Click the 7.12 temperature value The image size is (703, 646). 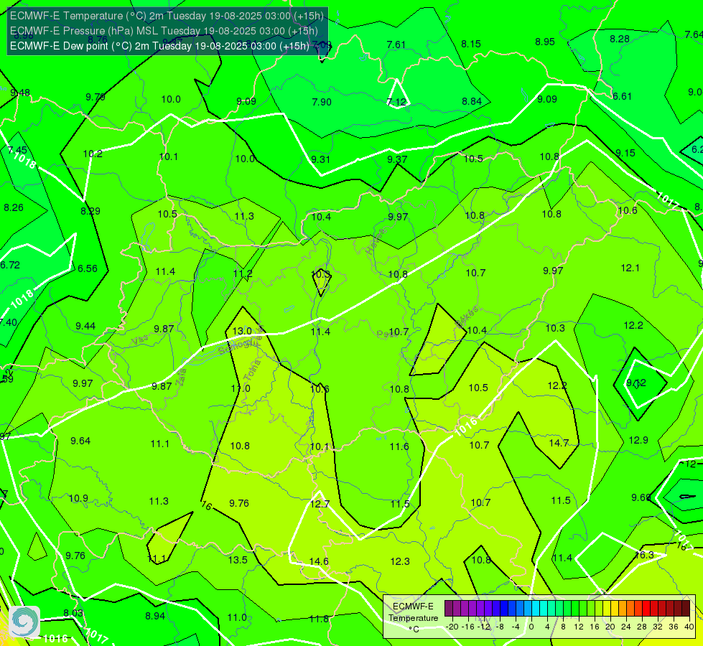(x=396, y=102)
